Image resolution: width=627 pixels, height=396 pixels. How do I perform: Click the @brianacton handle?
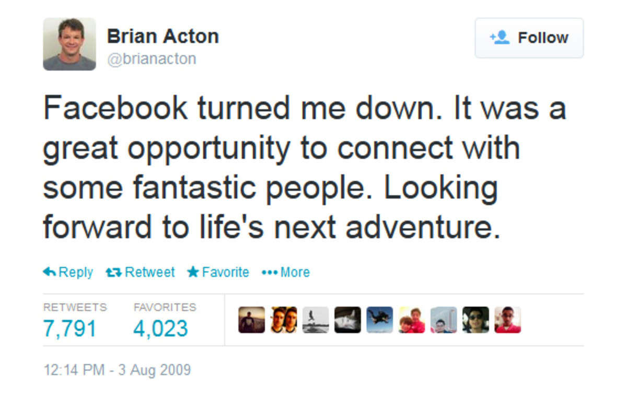point(152,59)
